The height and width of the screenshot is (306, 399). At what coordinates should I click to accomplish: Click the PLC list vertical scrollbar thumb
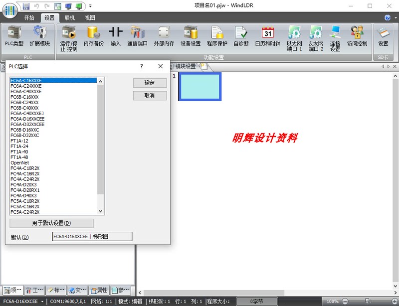[x=100, y=140]
